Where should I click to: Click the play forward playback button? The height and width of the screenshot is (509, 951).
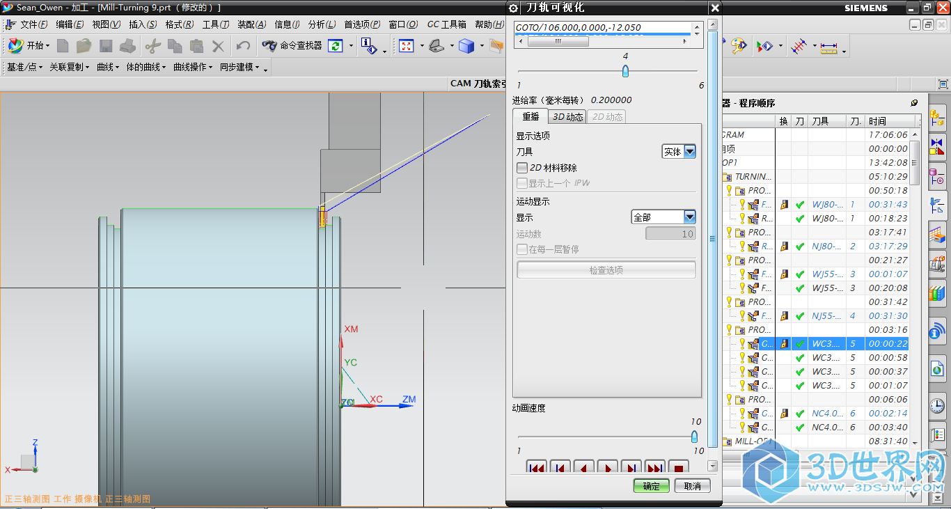click(x=608, y=467)
